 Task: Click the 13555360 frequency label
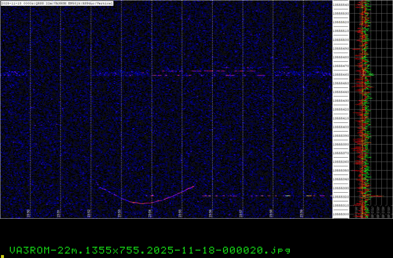[340, 162]
